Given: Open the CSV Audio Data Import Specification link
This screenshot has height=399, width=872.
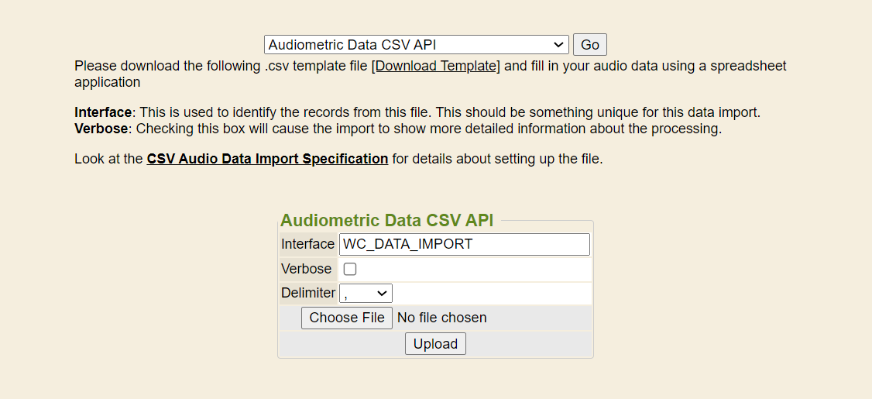Looking at the screenshot, I should [267, 159].
